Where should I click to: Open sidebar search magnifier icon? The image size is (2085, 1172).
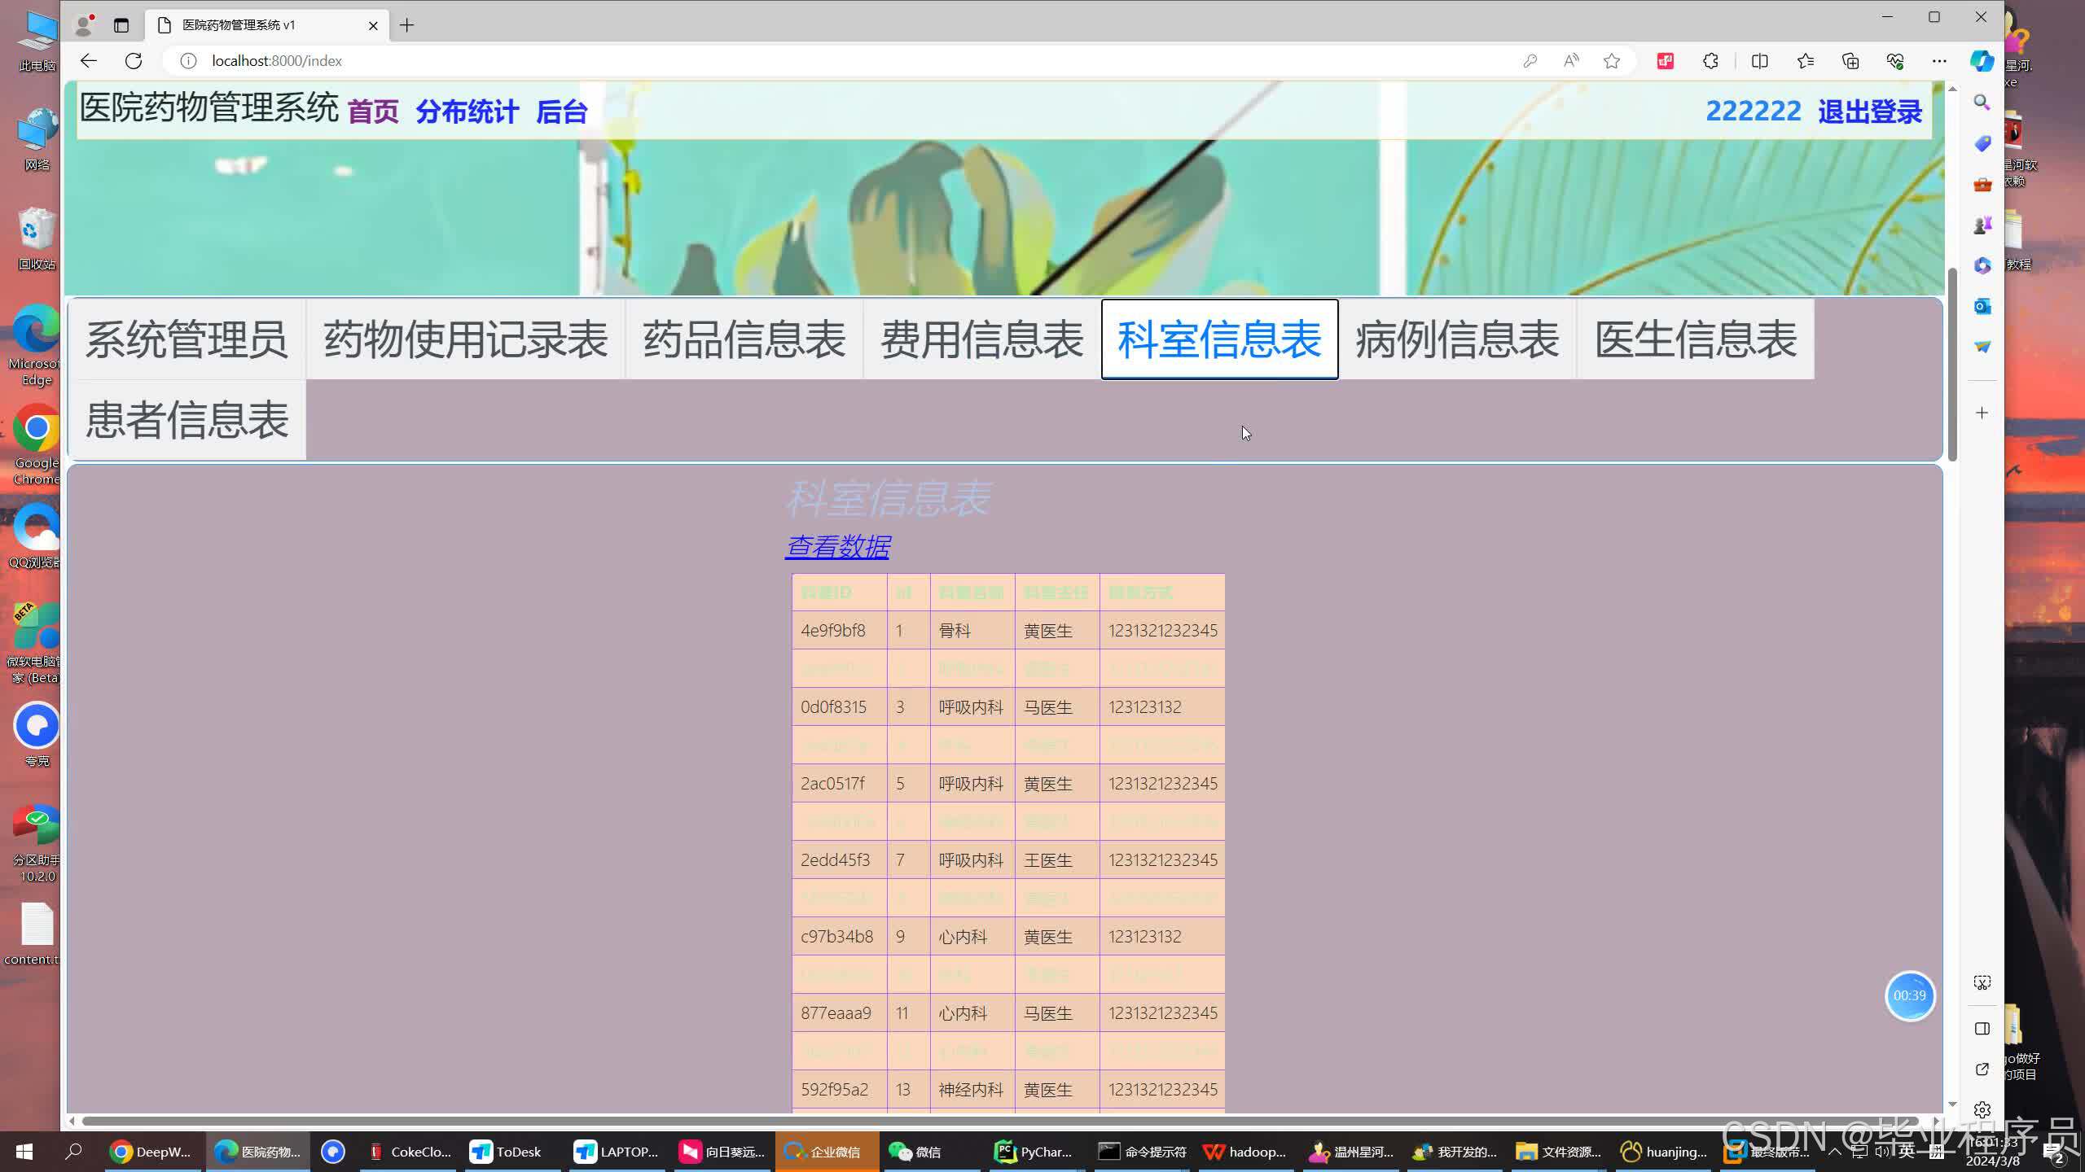[x=1982, y=103]
